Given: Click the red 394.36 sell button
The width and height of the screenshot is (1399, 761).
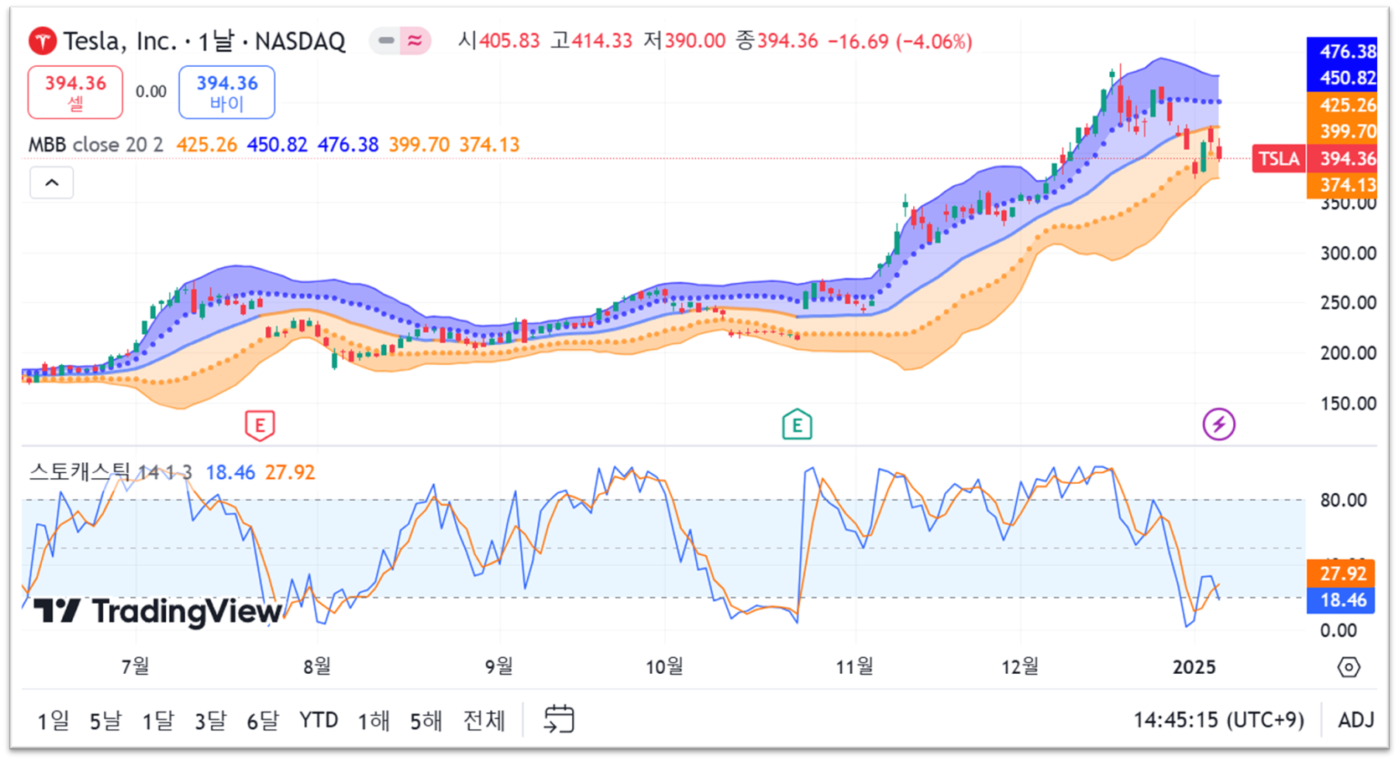Looking at the screenshot, I should coord(75,92).
